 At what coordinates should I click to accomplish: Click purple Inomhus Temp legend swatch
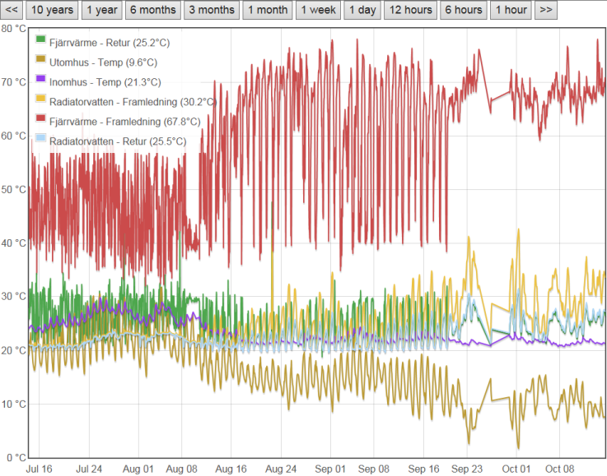[41, 81]
